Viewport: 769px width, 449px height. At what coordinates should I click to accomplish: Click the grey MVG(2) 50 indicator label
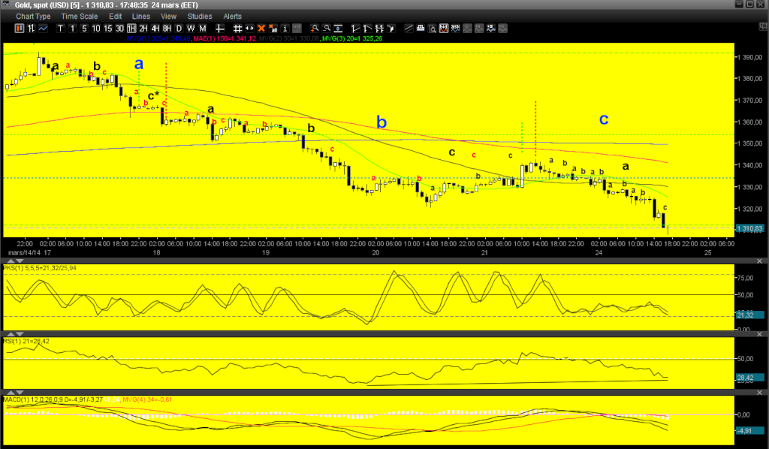pos(289,38)
